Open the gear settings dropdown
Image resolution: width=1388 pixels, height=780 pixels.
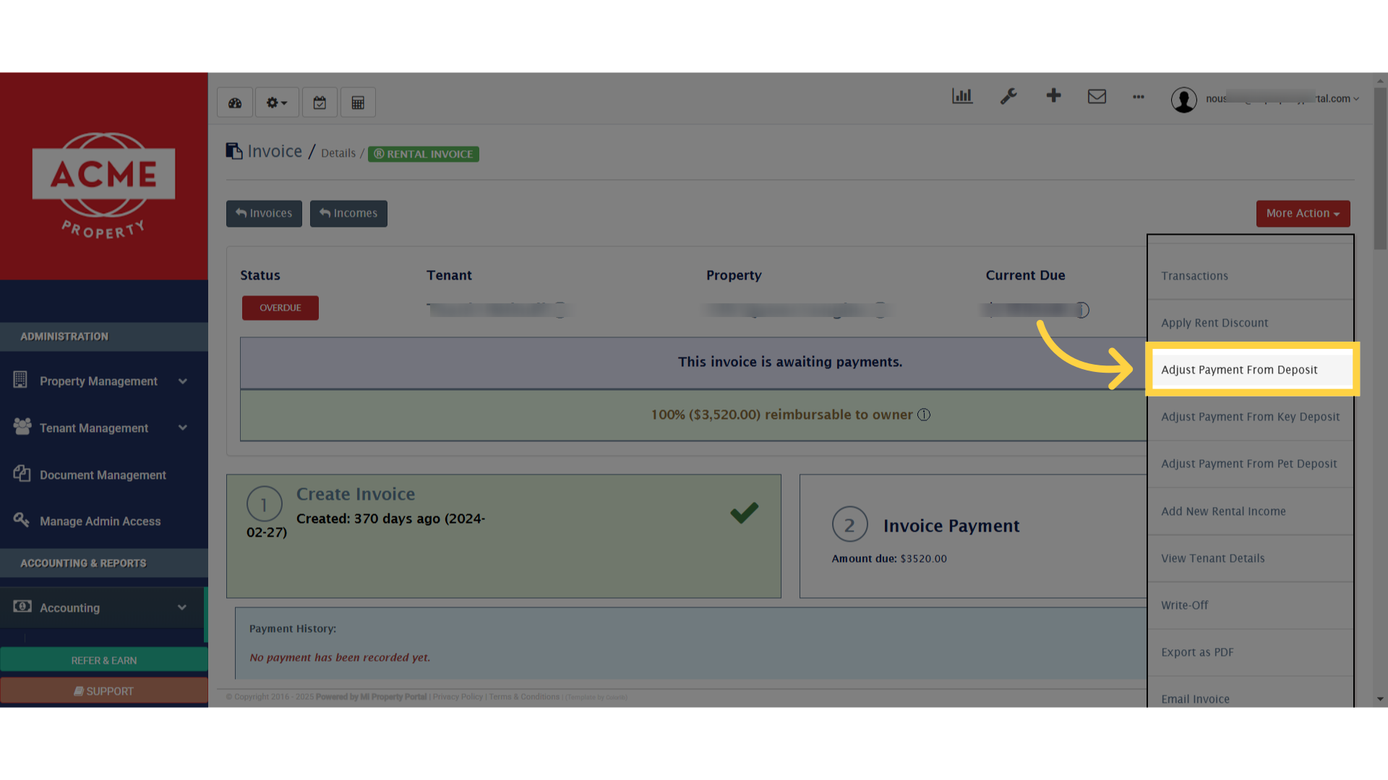tap(276, 102)
